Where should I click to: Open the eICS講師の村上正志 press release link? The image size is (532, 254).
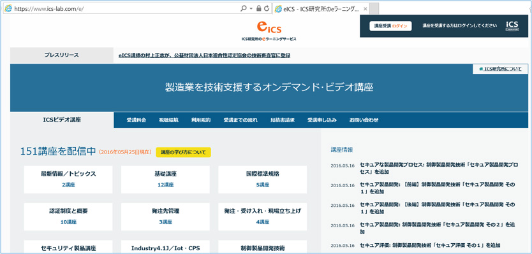point(204,55)
